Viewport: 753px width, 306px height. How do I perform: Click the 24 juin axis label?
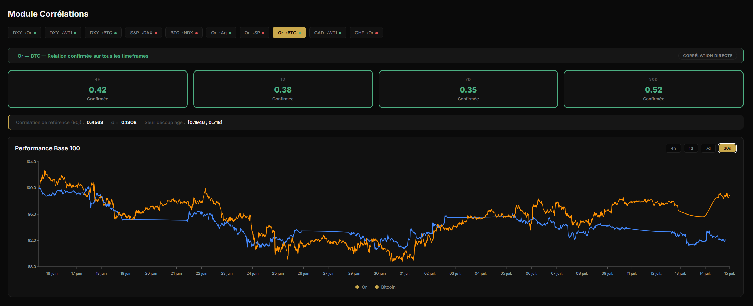tap(252, 273)
